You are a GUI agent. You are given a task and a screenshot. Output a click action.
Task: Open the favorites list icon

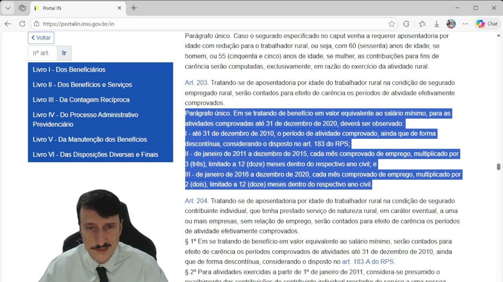click(422, 24)
